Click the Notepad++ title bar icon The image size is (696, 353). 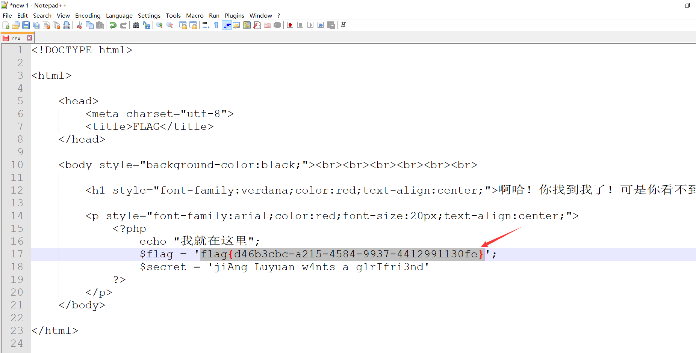[x=5, y=5]
